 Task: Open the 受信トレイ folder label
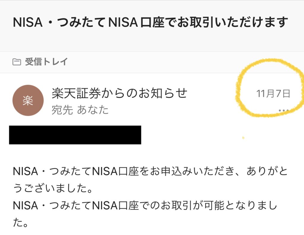pos(46,62)
